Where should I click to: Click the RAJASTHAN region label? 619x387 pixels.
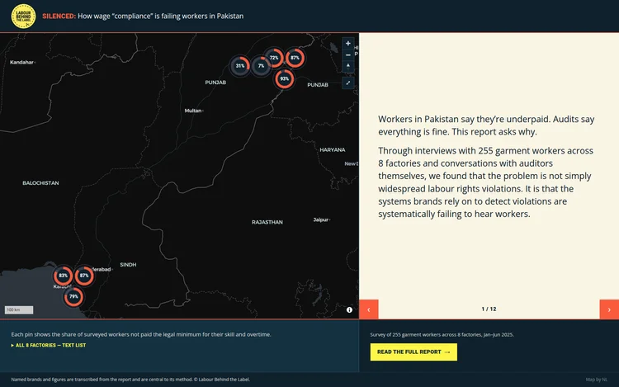267,222
